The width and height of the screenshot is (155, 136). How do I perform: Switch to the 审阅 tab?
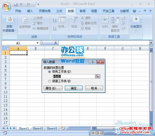[82, 11]
